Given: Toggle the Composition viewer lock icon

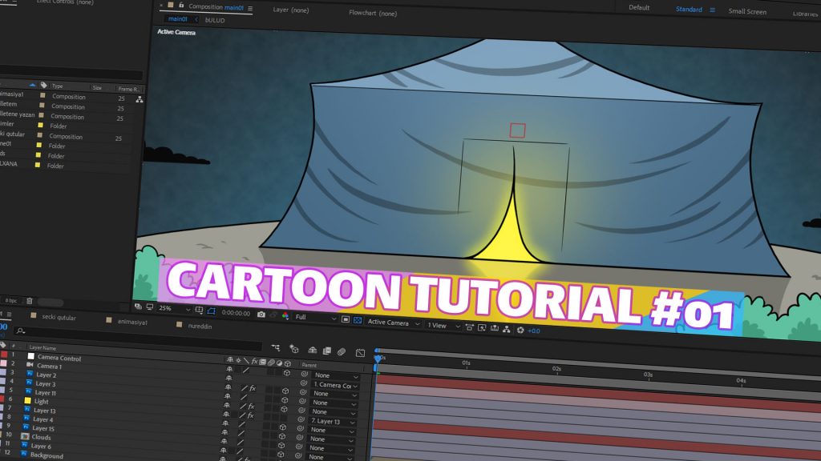Looking at the screenshot, I should (181, 6).
